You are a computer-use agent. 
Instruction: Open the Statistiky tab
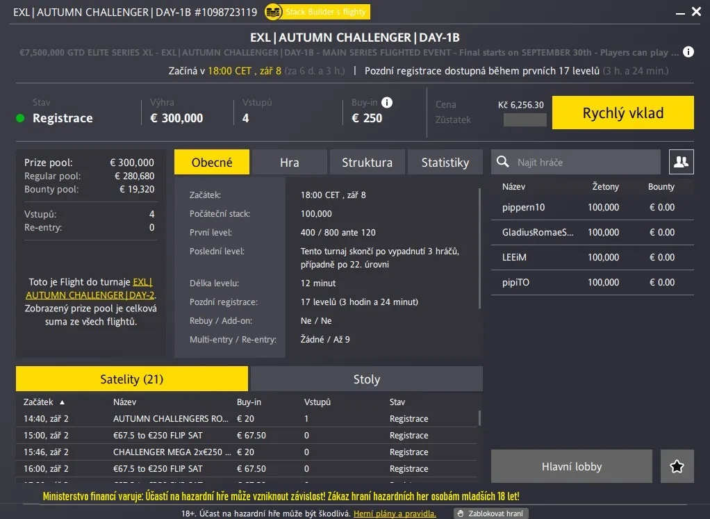[445, 162]
